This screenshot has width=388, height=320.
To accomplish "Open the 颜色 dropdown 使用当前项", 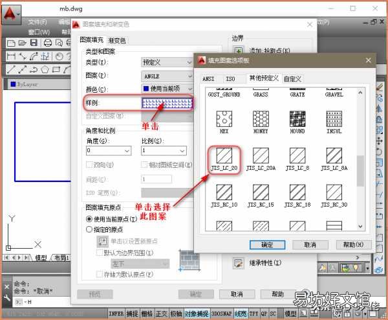I will coord(167,89).
